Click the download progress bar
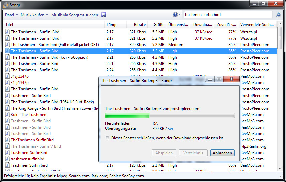 pos(170,115)
